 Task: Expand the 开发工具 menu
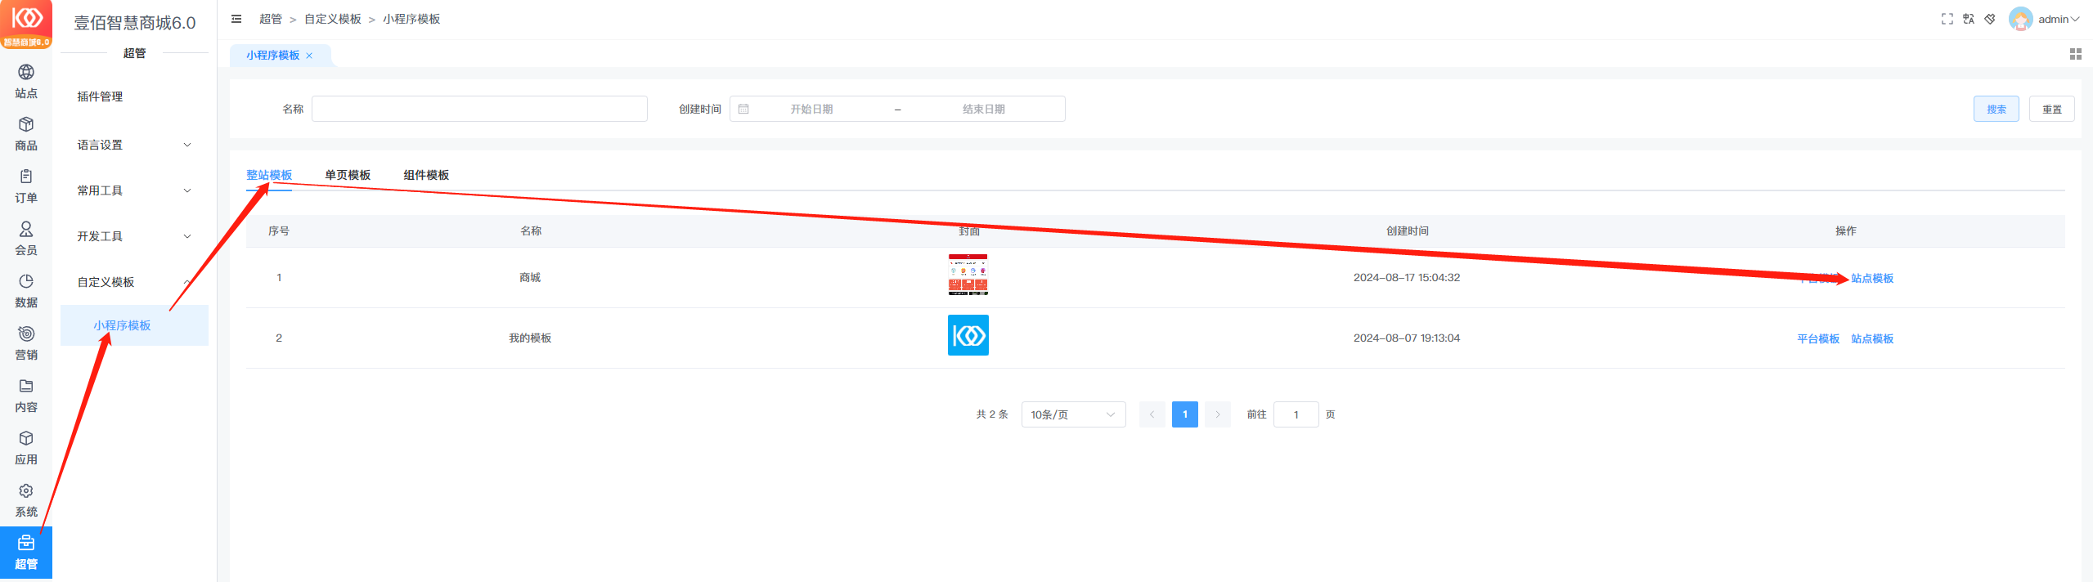pyautogui.click(x=134, y=236)
